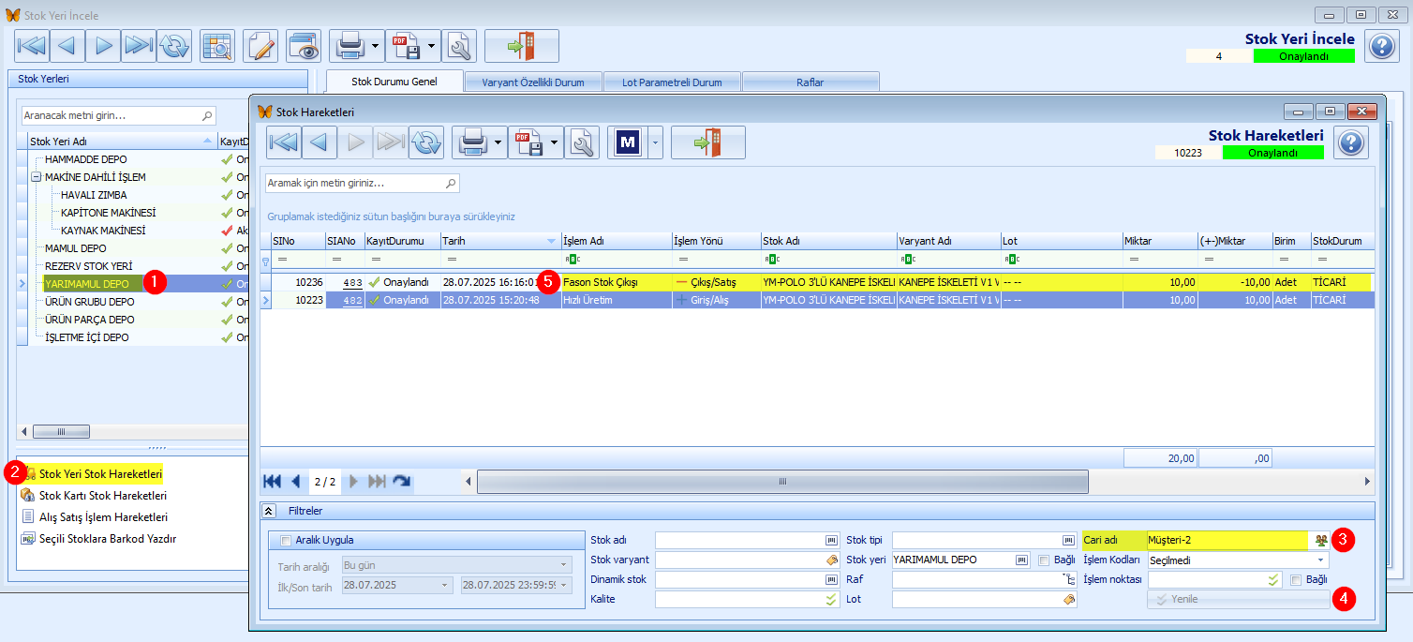Open the edit pencil icon in Stok Yeri İncele

click(260, 46)
